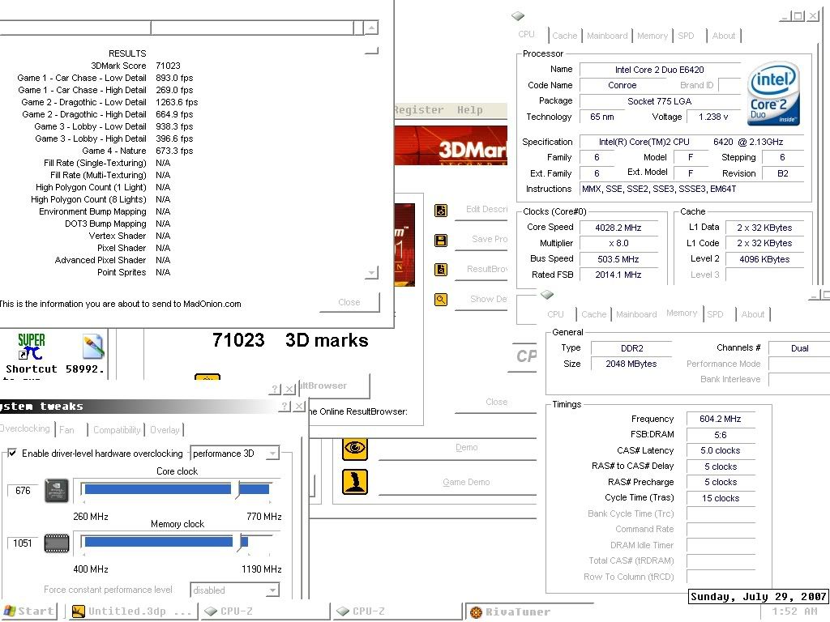Click the Demo eye icon

tap(355, 449)
